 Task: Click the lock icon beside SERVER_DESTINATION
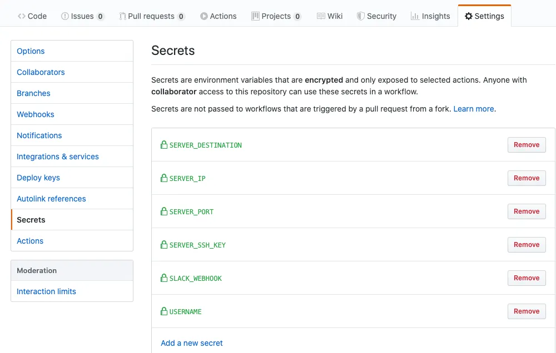tap(164, 145)
